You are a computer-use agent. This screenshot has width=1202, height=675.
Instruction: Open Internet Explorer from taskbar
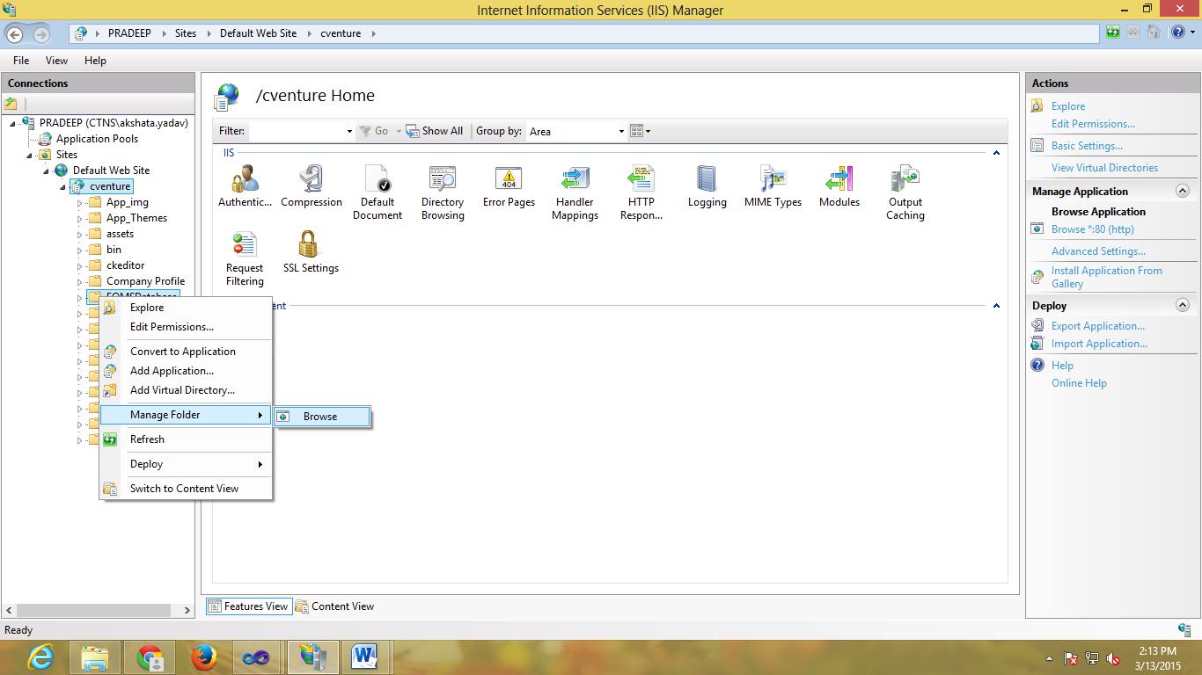(40, 657)
